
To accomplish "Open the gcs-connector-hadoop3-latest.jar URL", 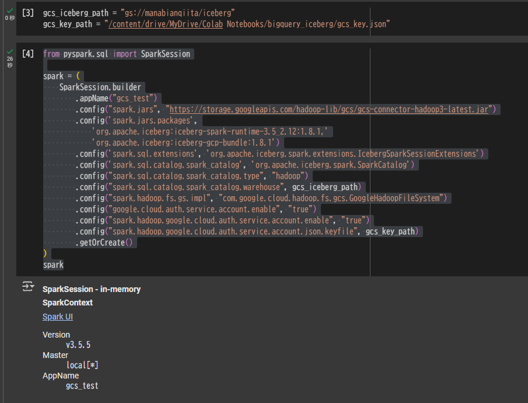I will (328, 109).
